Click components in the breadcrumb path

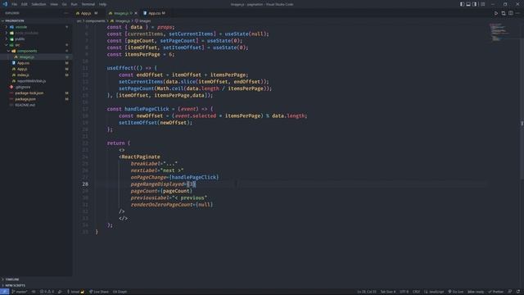click(x=95, y=20)
